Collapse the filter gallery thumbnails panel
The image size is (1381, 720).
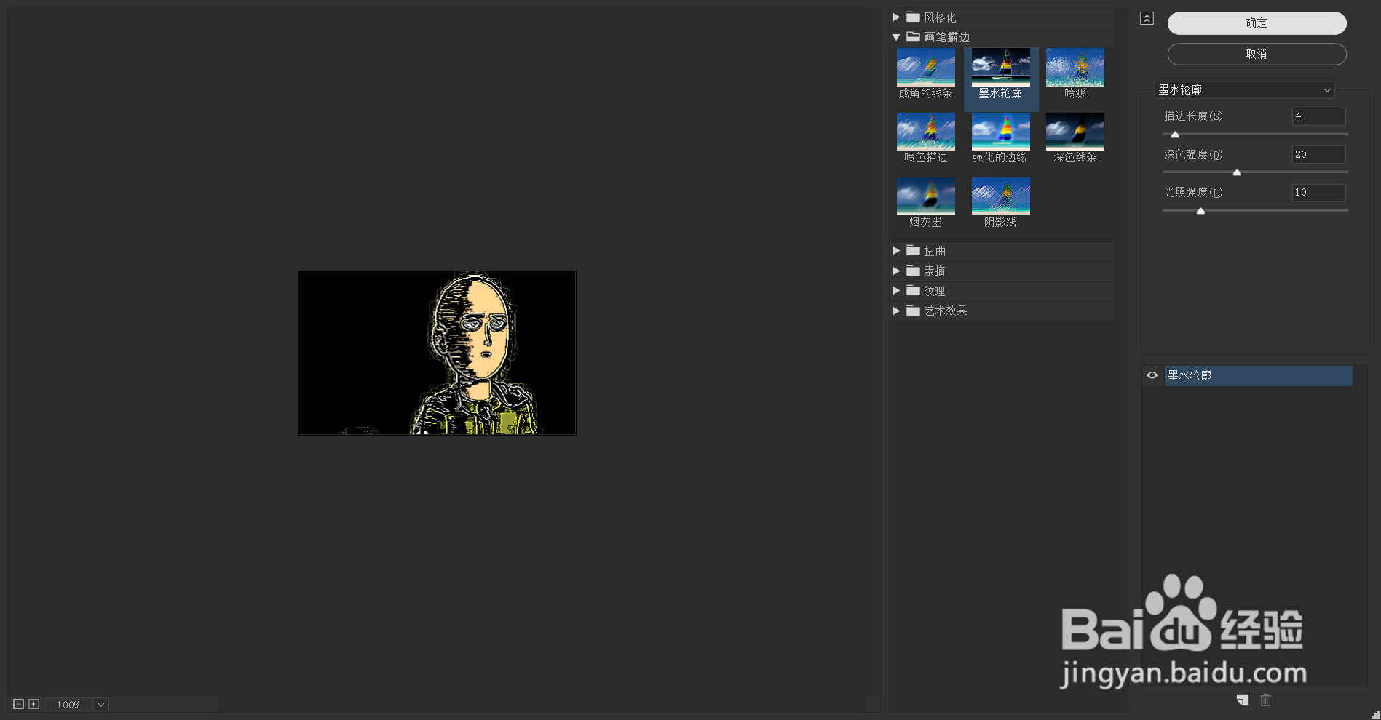coord(1147,18)
